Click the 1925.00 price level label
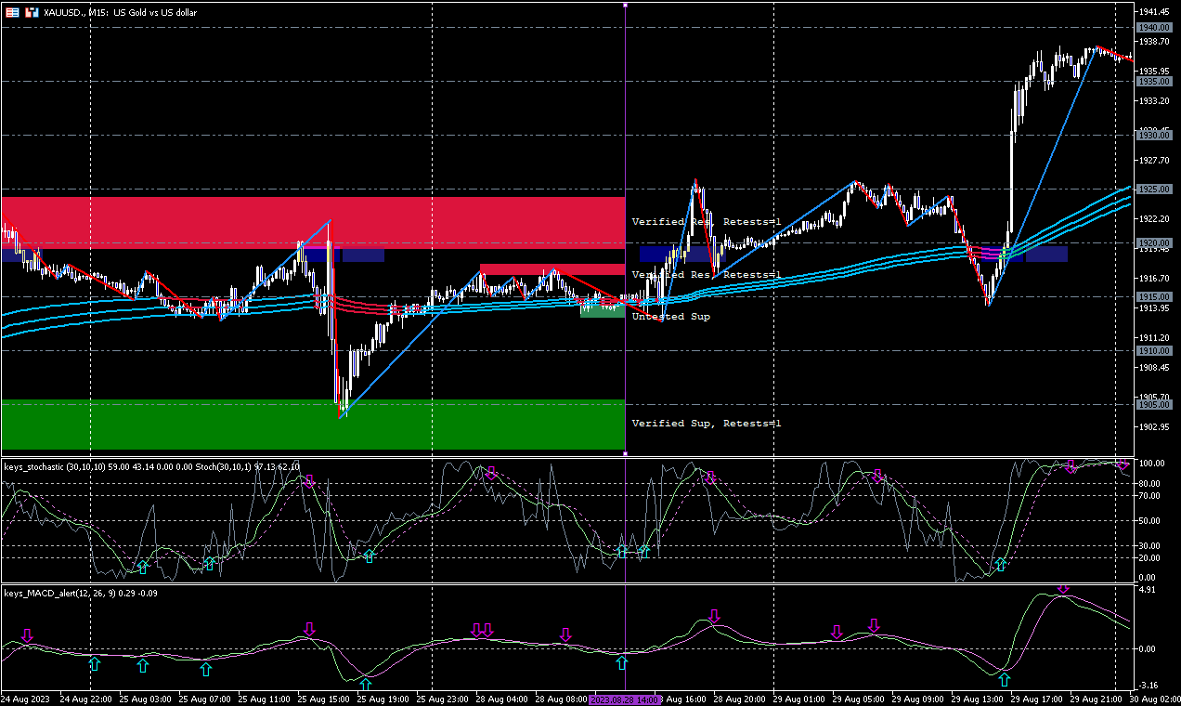This screenshot has height=706, width=1181. click(x=1155, y=190)
